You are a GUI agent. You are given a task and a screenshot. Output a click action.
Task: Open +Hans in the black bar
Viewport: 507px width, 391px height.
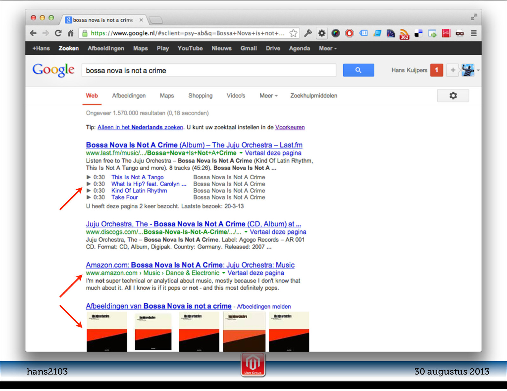(41, 48)
